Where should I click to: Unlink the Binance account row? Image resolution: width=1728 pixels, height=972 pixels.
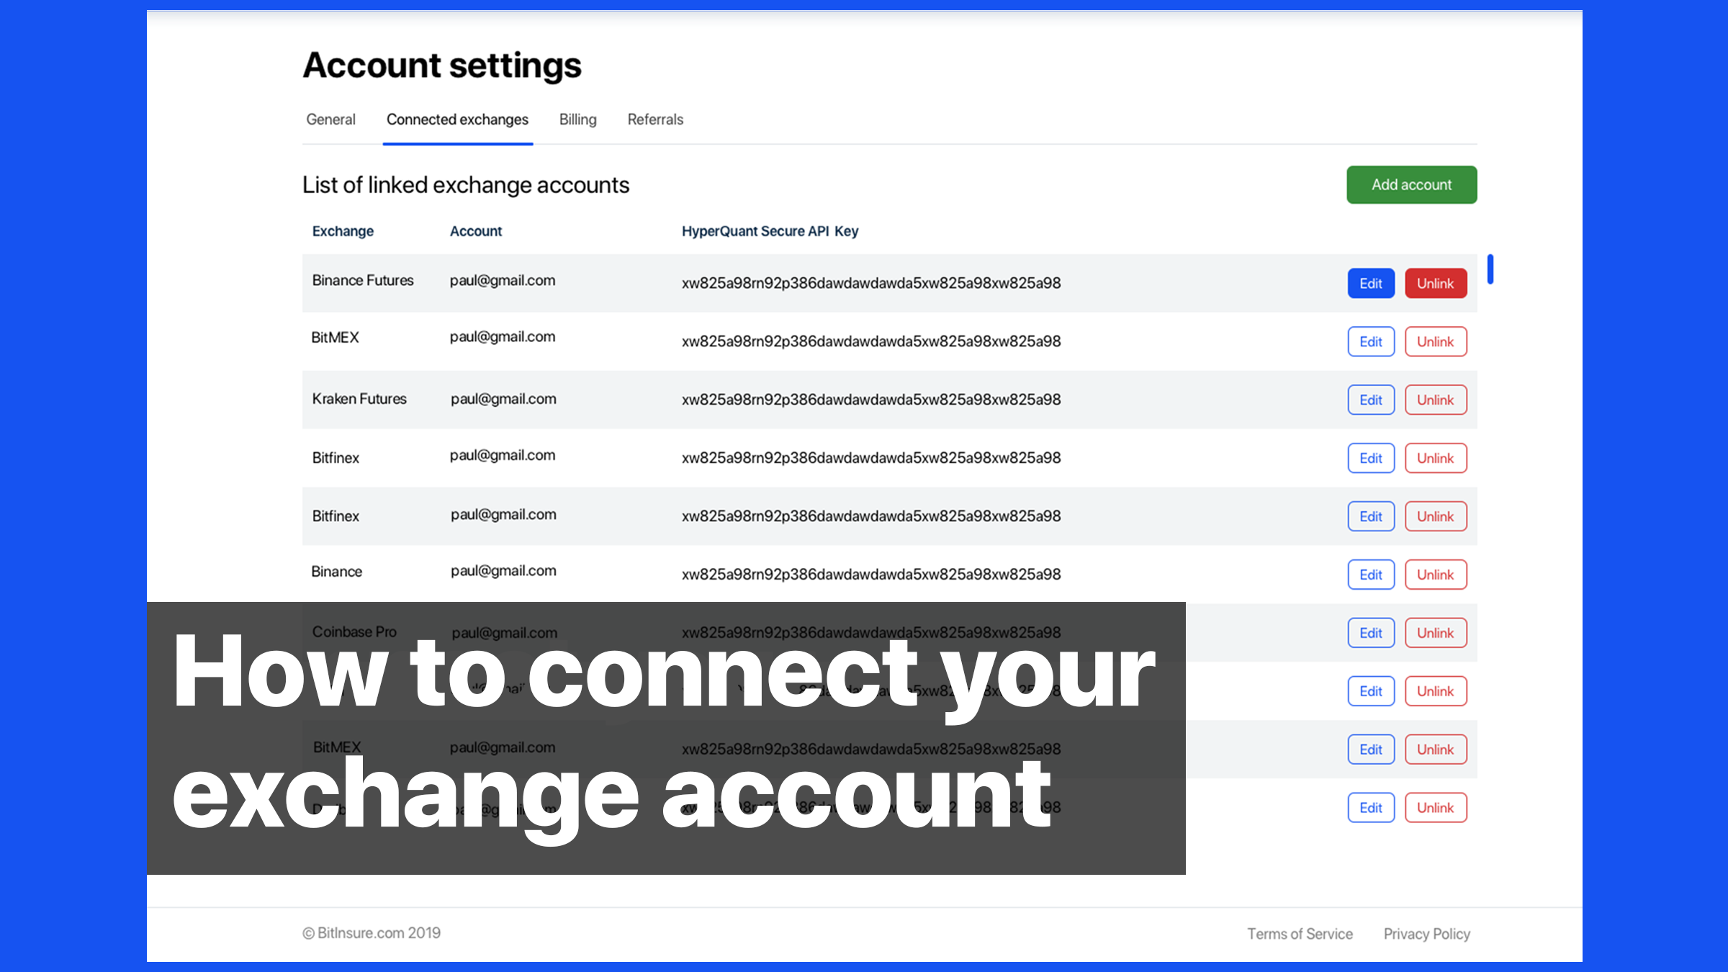click(x=1436, y=575)
